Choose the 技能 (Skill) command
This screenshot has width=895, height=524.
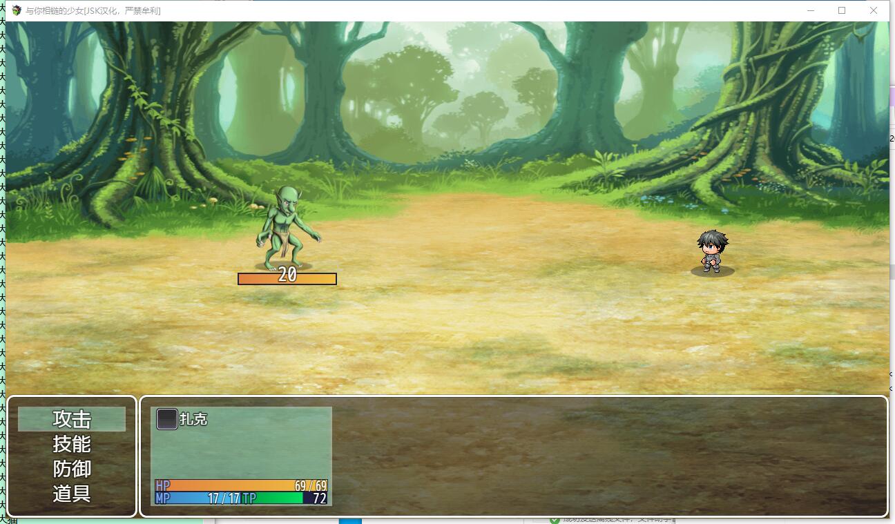pos(72,444)
